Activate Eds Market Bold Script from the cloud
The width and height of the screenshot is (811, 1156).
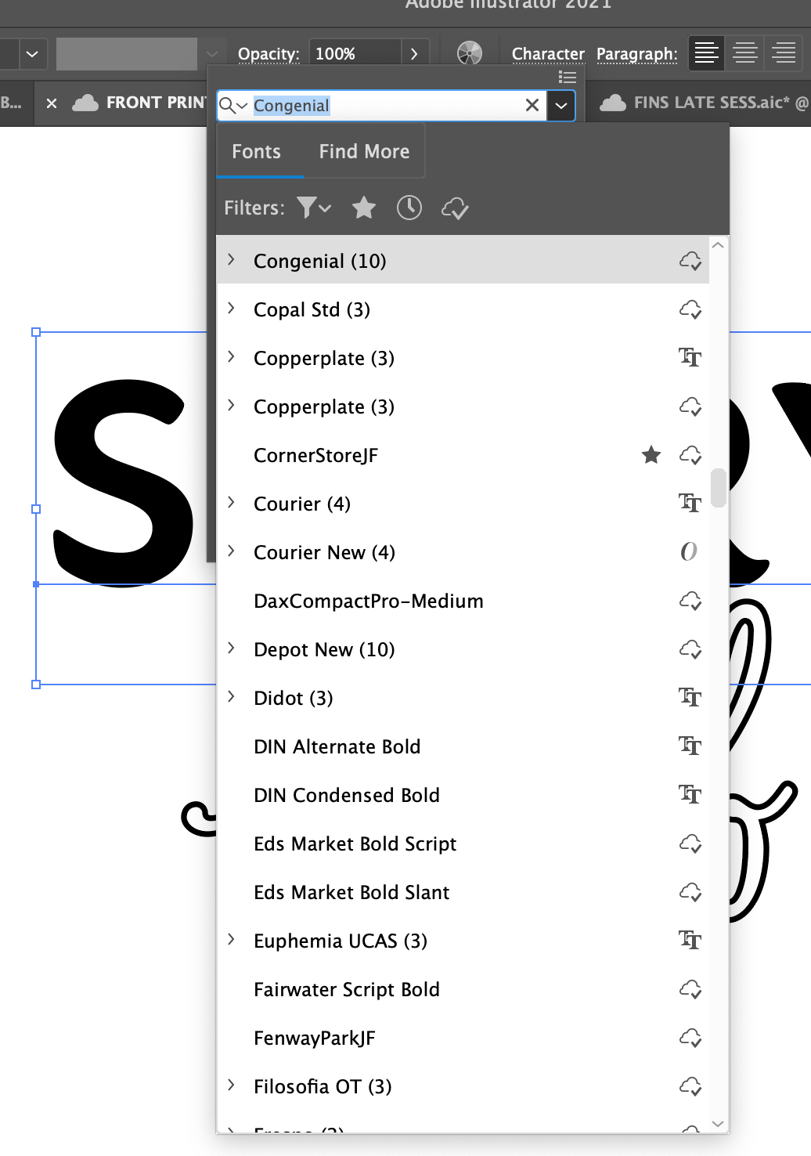click(x=690, y=844)
